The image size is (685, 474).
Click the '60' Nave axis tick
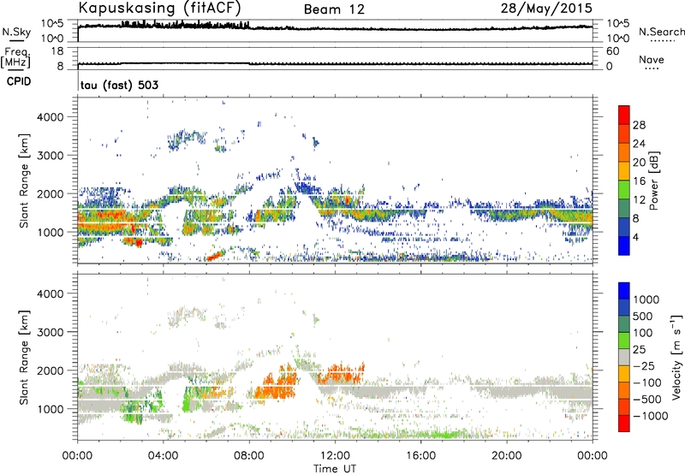click(612, 51)
